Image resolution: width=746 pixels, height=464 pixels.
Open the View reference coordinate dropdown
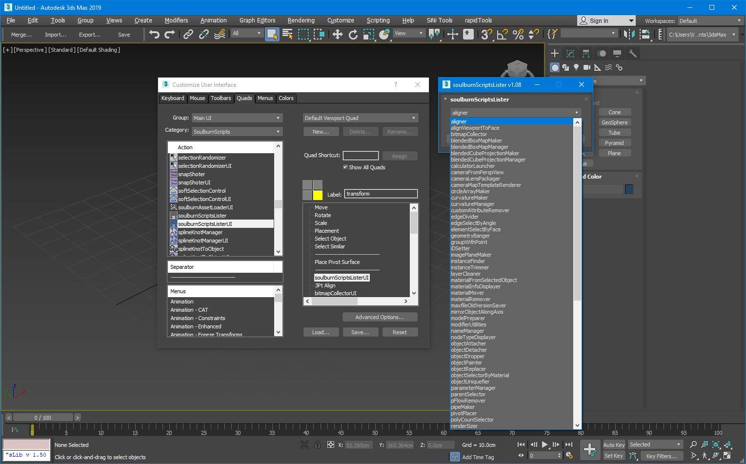[408, 33]
